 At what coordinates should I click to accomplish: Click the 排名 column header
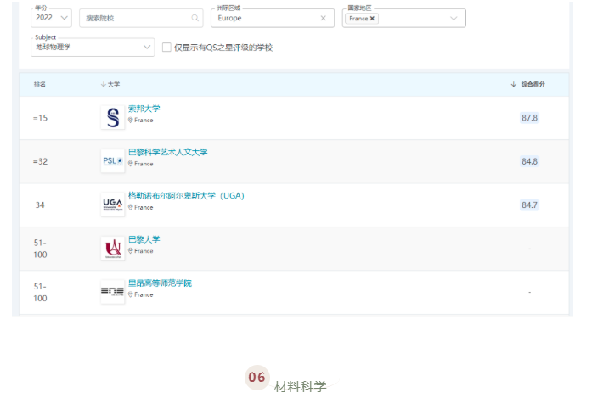click(x=40, y=84)
